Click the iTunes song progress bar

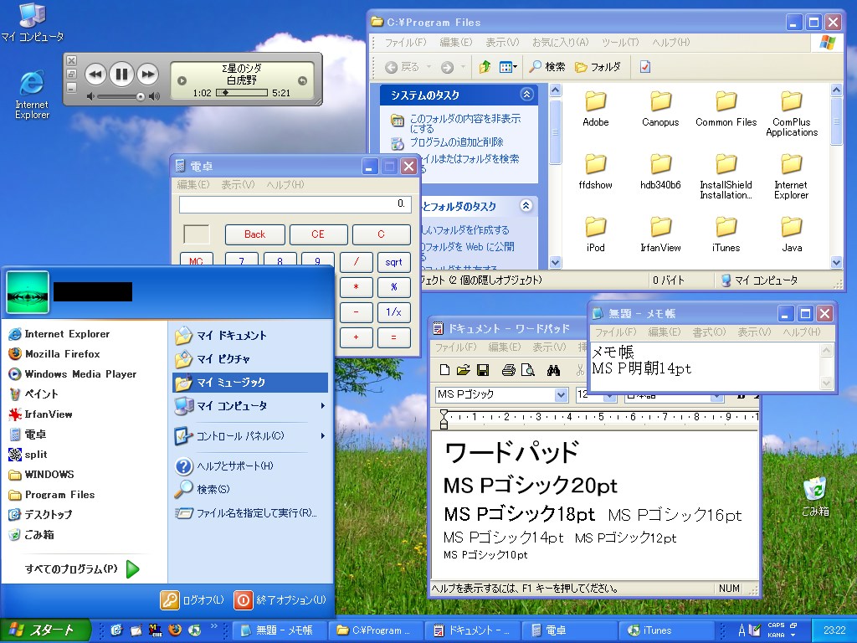[244, 93]
